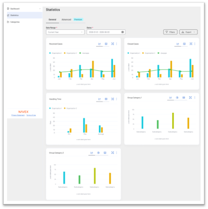This screenshot has width=208, height=209.
Task: Show bar chart view in Group Category 2
Action: tap(92, 153)
